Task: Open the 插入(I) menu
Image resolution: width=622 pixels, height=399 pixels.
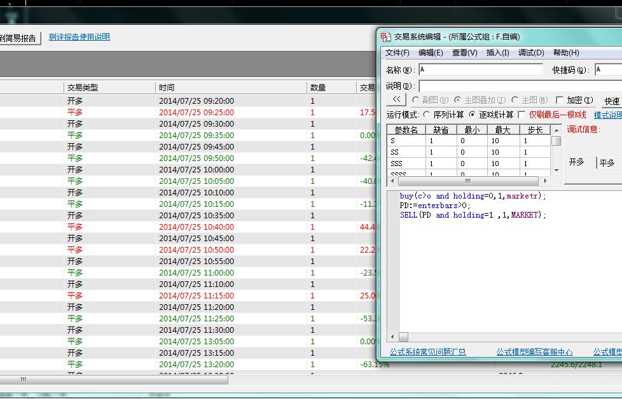Action: pos(497,53)
